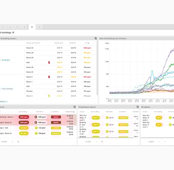This screenshot has height=170, width=174.
Task: Go to next page of RH alarms
Action: (165, 142)
